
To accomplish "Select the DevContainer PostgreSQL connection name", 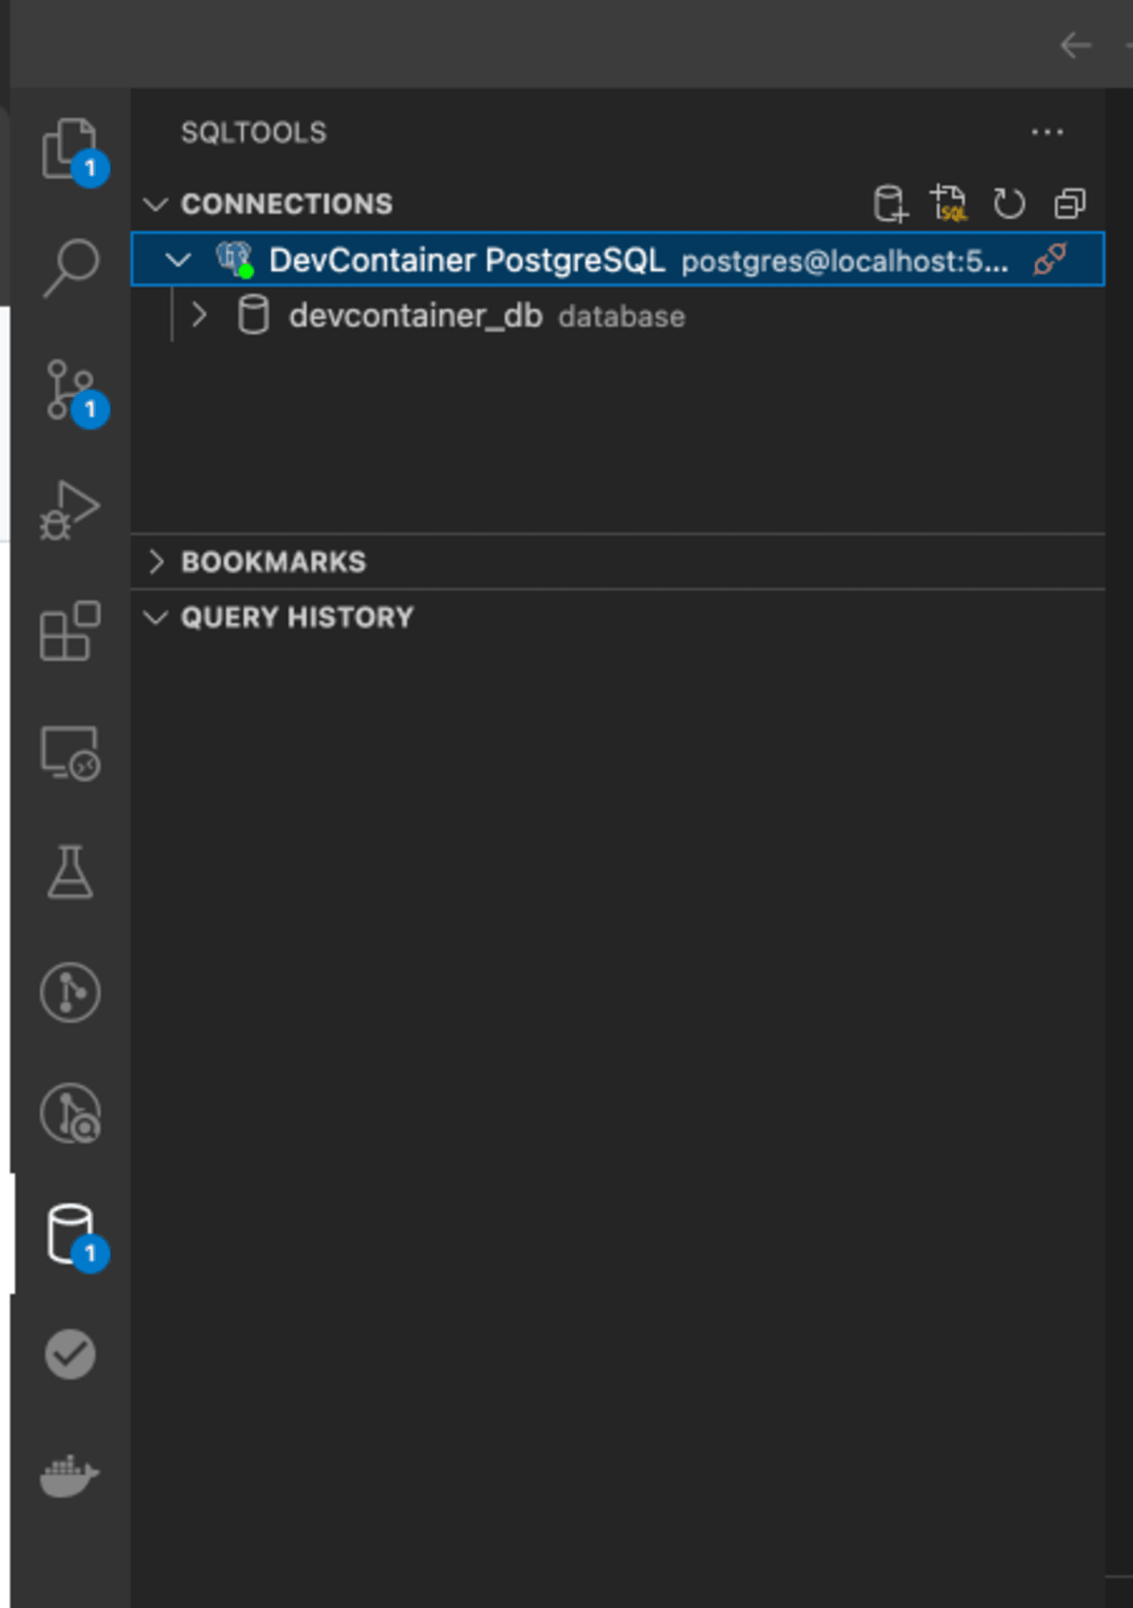I will pos(466,260).
